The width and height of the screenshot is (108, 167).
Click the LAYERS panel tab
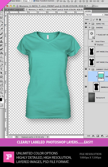point(88,11)
